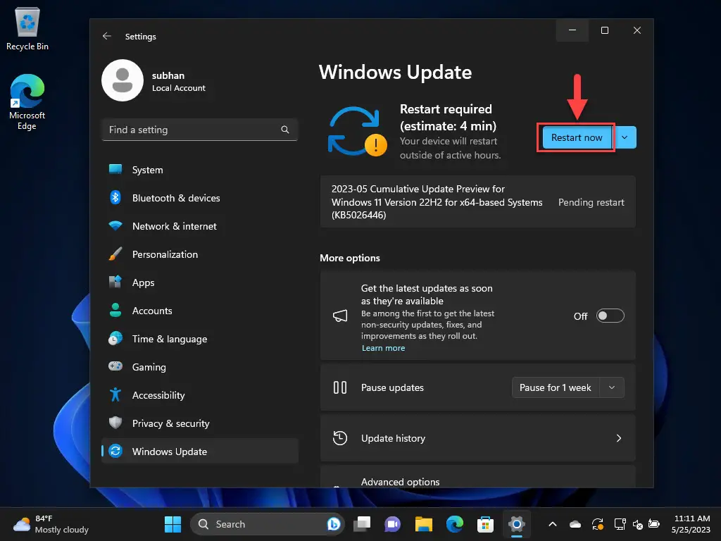Click the clock showing 11:11 AM
Image resolution: width=721 pixels, height=541 pixels.
click(x=691, y=524)
